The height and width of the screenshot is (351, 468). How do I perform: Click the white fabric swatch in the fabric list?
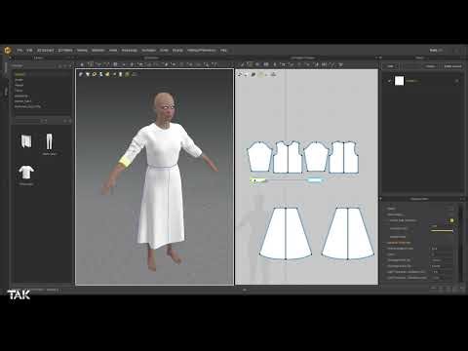(x=399, y=81)
